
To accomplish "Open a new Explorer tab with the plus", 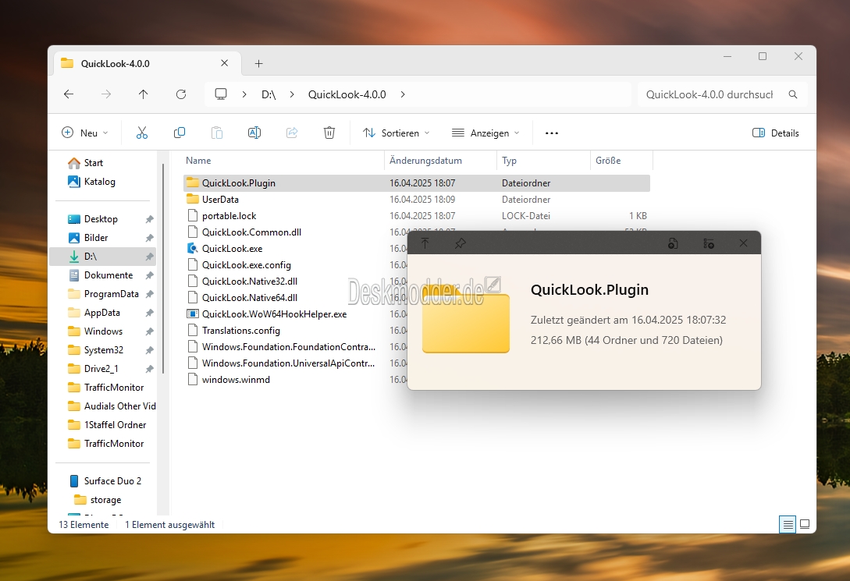I will pyautogui.click(x=259, y=63).
